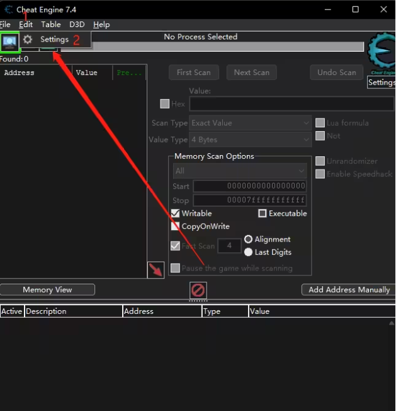Screen dimensions: 396x411
Task: Click the Previous column header
Action: pos(129,72)
